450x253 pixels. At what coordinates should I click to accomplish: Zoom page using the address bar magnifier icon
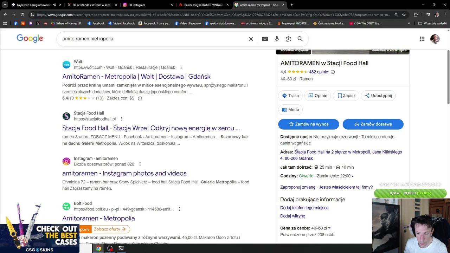tap(396, 15)
